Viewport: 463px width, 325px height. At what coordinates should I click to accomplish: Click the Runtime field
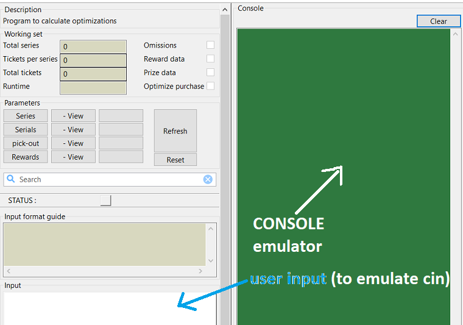[93, 88]
